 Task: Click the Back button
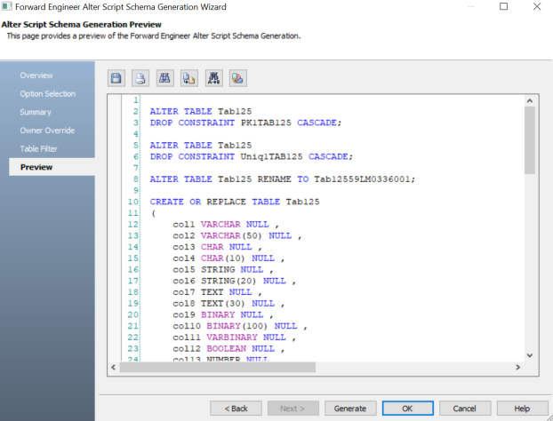235,409
